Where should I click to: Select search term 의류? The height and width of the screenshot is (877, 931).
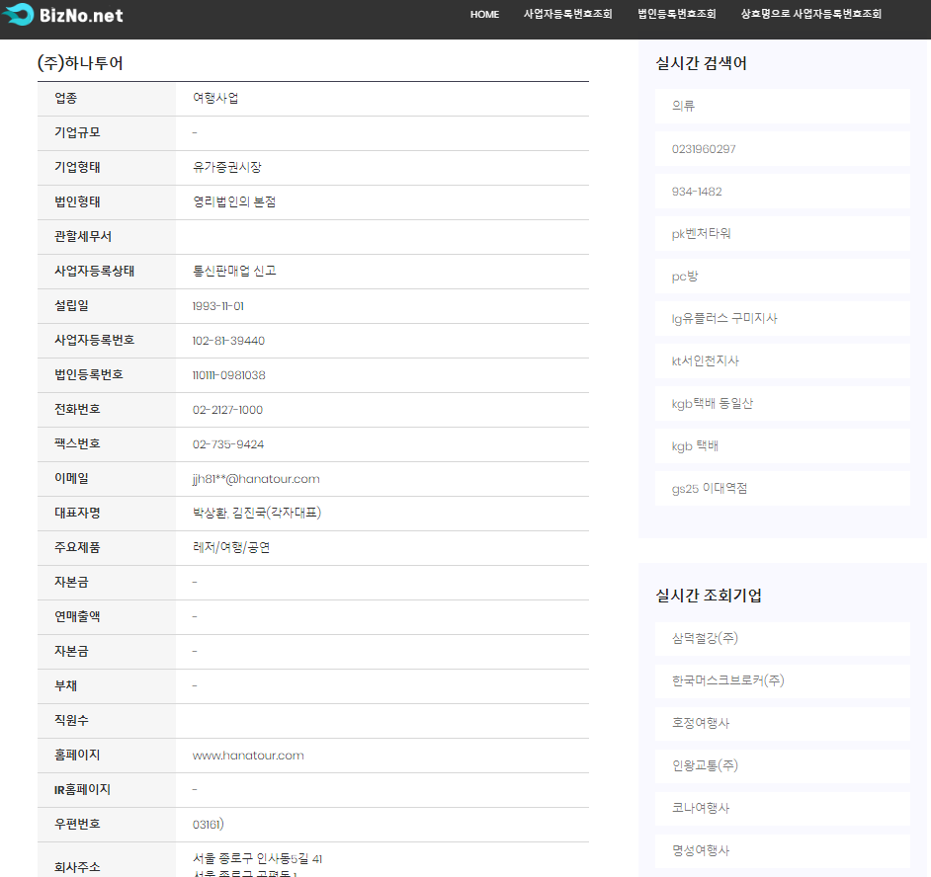tap(783, 107)
